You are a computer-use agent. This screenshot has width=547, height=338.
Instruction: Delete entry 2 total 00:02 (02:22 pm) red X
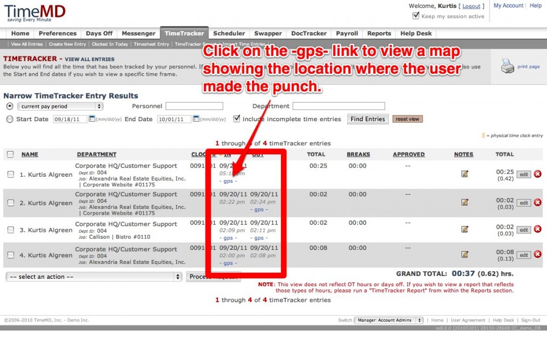(x=537, y=202)
